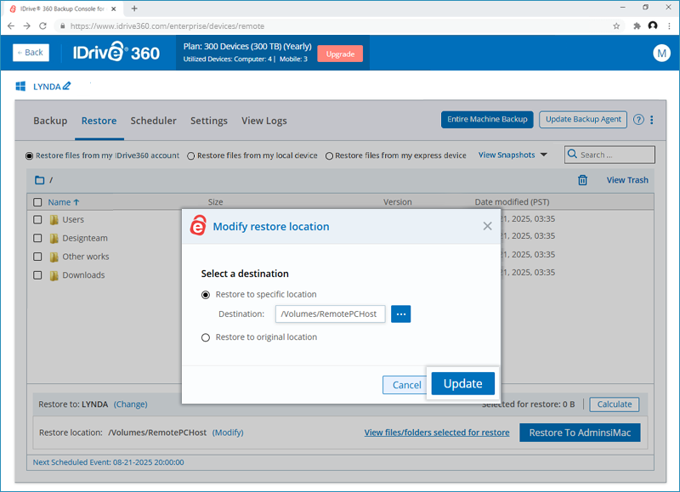The image size is (680, 492).
Task: Open View Trash link
Action: point(627,180)
